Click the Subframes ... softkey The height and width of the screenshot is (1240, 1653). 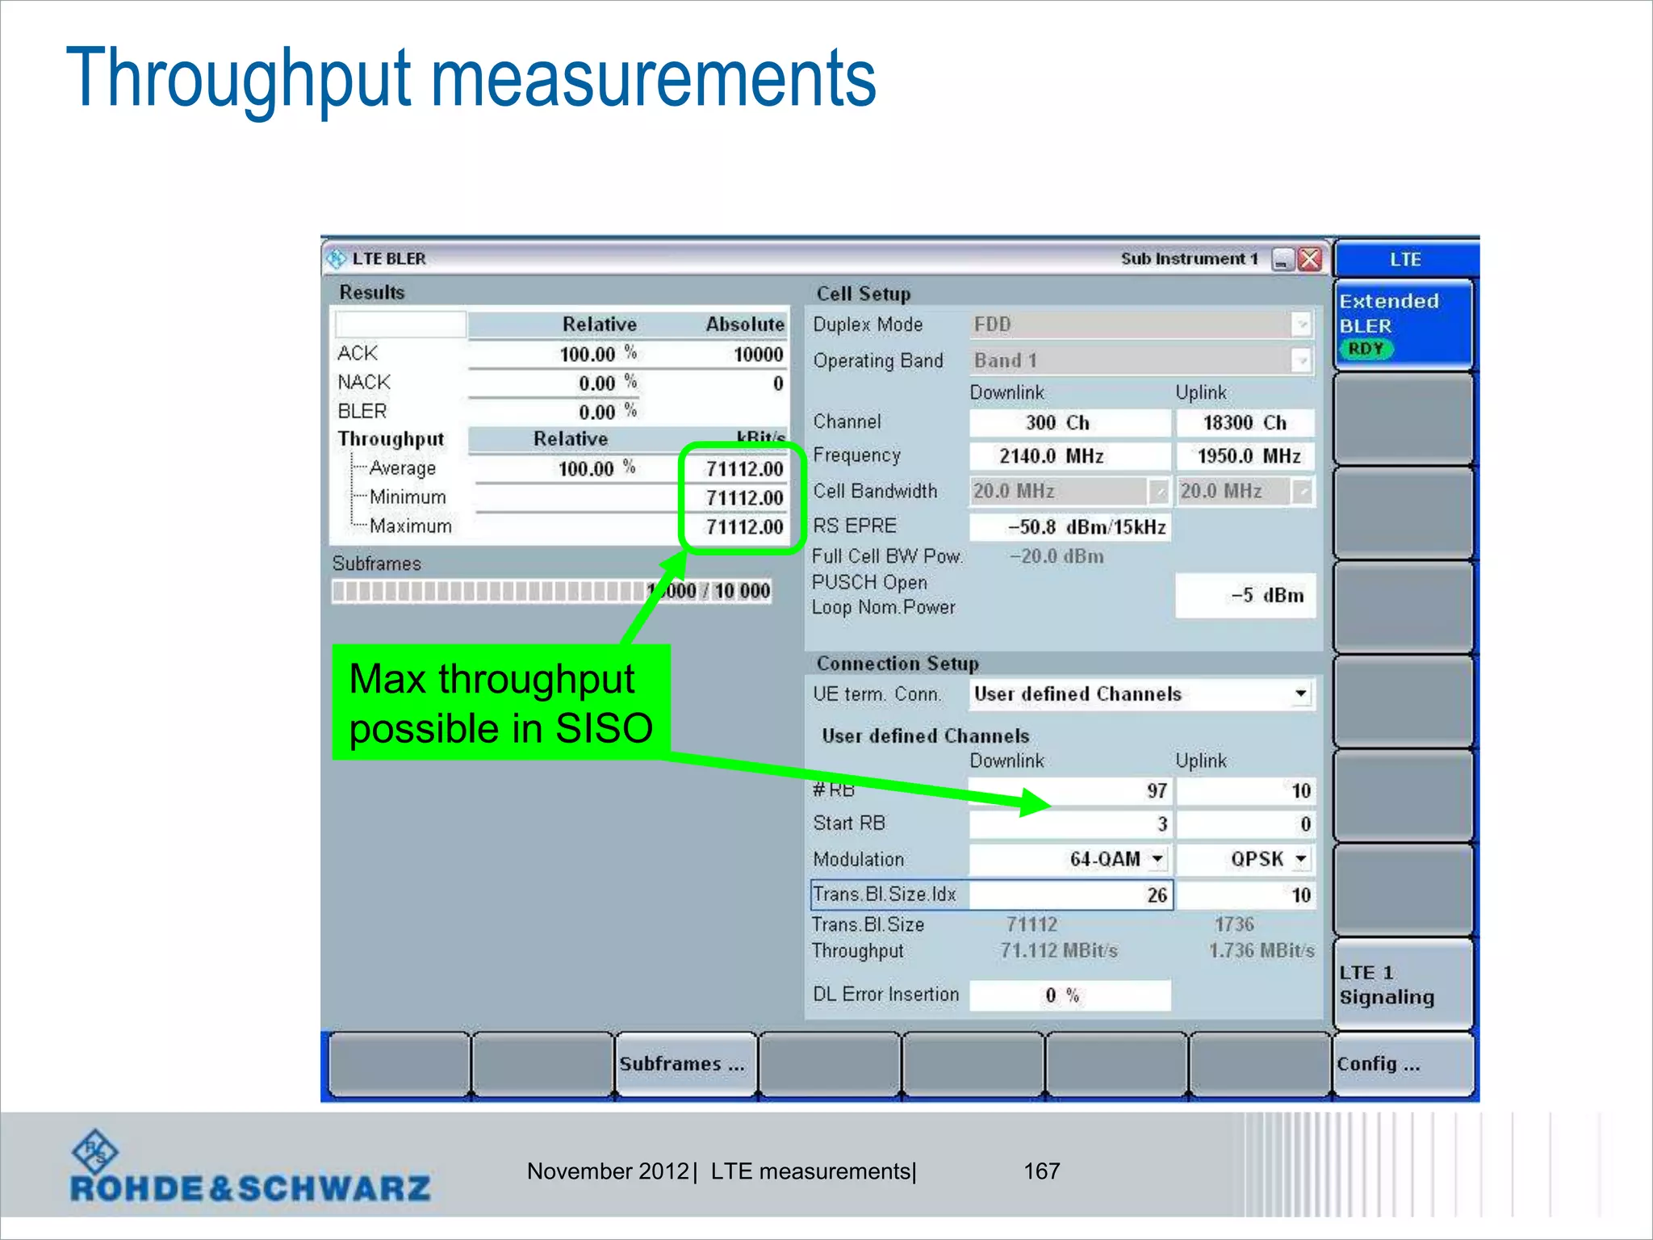coord(685,1064)
